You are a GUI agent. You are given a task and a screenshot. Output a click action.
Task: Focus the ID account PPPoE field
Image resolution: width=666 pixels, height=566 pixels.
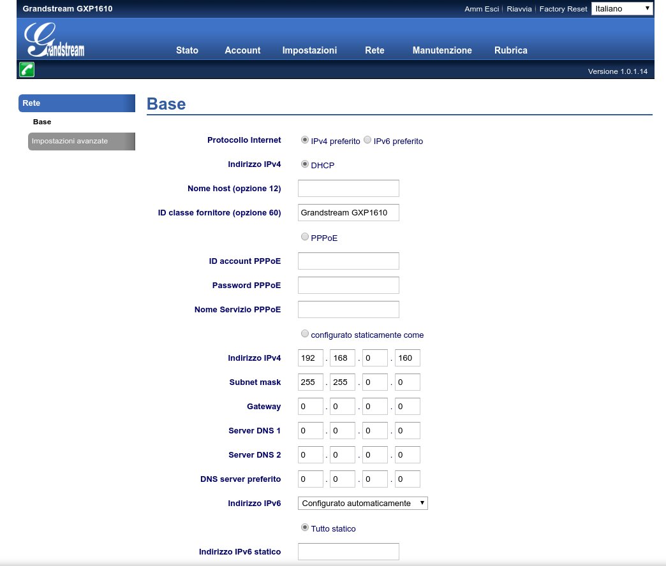pyautogui.click(x=348, y=261)
